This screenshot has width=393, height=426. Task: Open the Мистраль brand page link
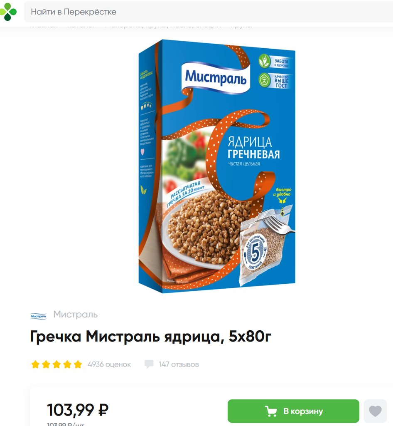(75, 315)
